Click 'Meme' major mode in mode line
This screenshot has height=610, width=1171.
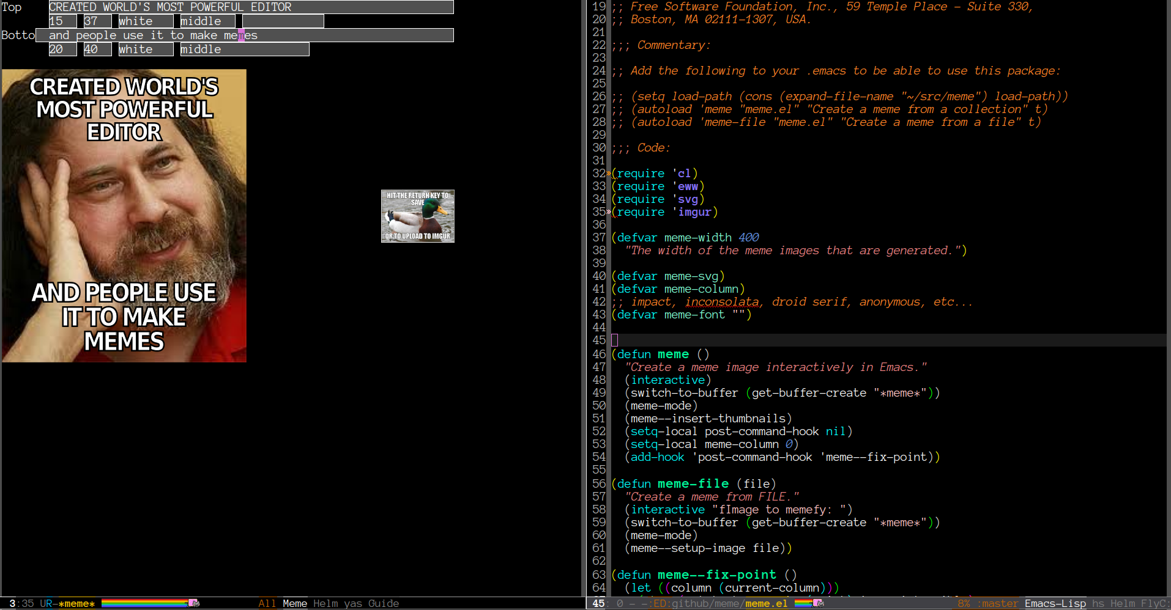[295, 604]
